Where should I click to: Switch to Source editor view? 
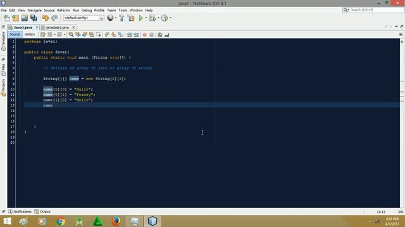pyautogui.click(x=15, y=35)
